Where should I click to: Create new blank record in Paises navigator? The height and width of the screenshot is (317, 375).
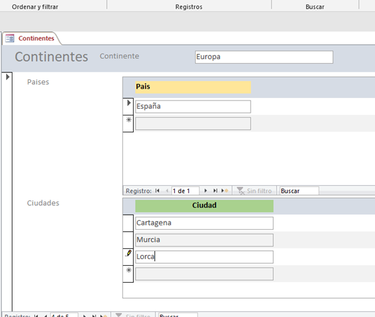(x=224, y=191)
